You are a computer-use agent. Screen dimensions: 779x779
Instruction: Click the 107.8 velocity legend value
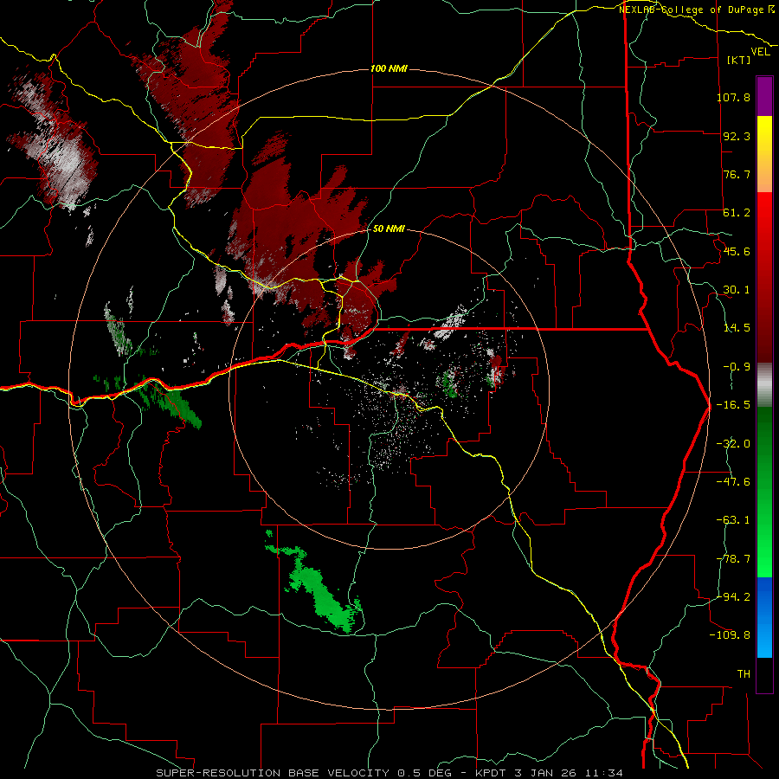coord(733,97)
